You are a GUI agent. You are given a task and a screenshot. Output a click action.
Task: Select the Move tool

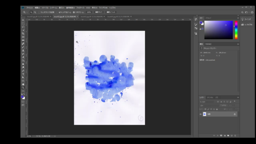tap(23, 20)
